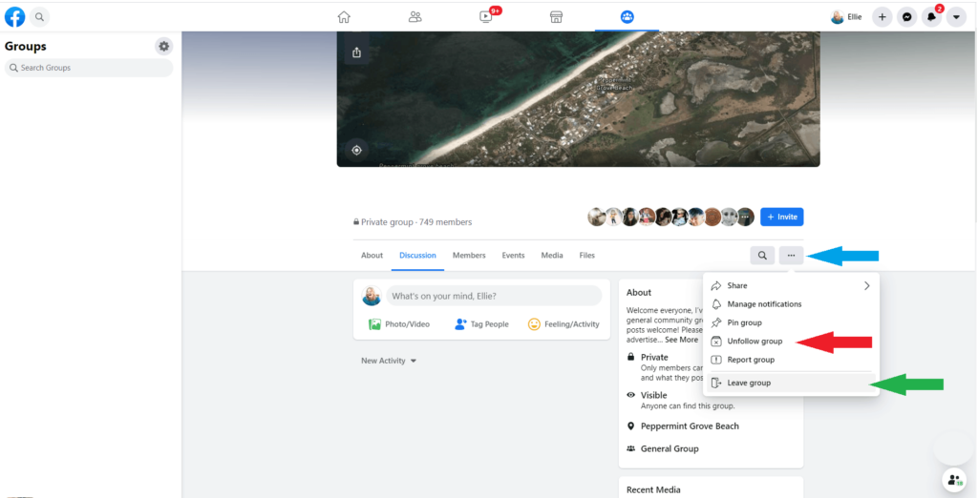
Task: Select Leave group menu item
Action: pyautogui.click(x=791, y=383)
